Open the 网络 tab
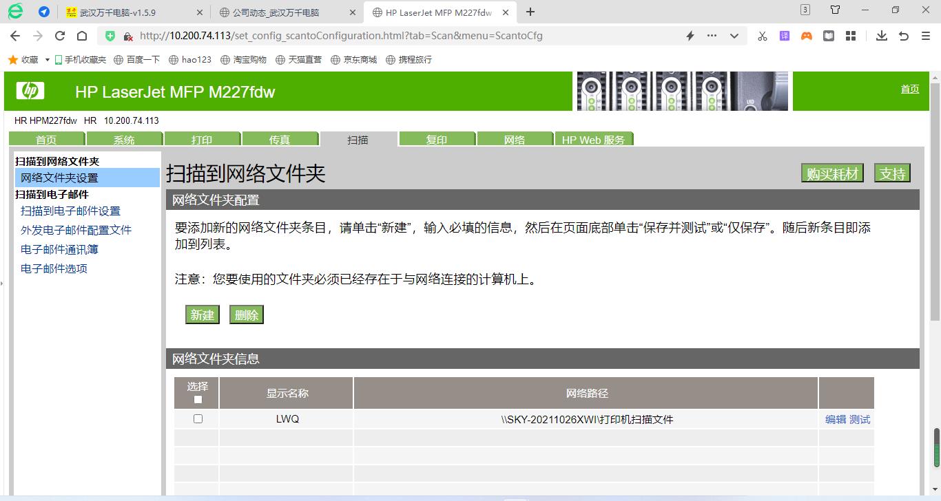Screen dimensions: 941x501 coord(515,140)
